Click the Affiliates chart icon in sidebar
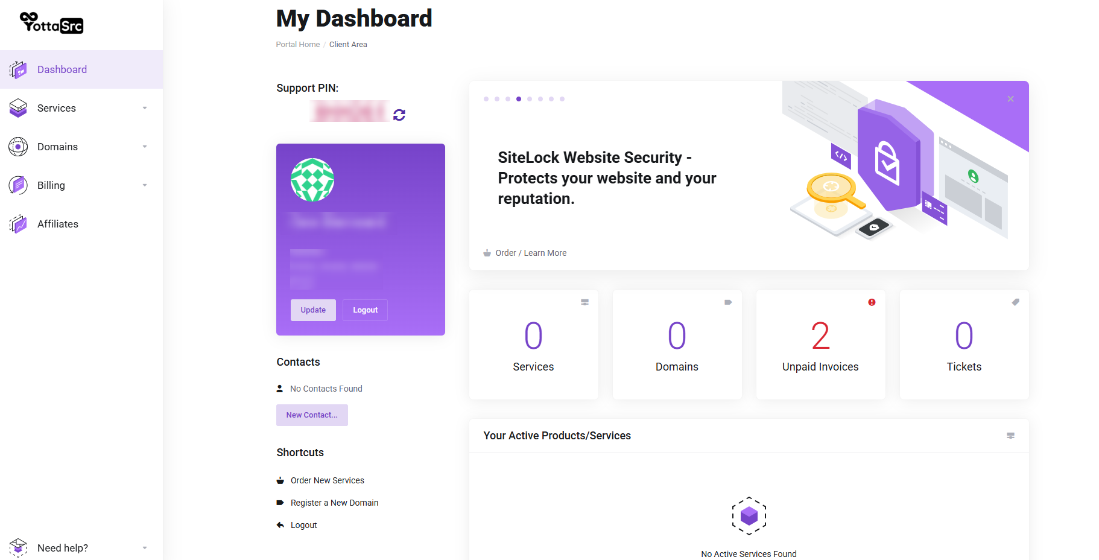Screen dimensions: 1099x560 [x=18, y=224]
